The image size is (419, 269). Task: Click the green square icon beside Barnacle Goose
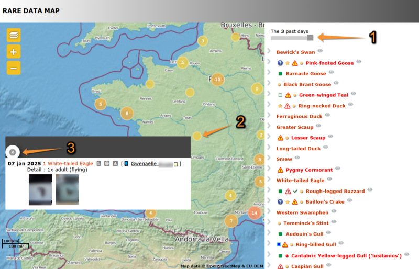click(x=280, y=74)
